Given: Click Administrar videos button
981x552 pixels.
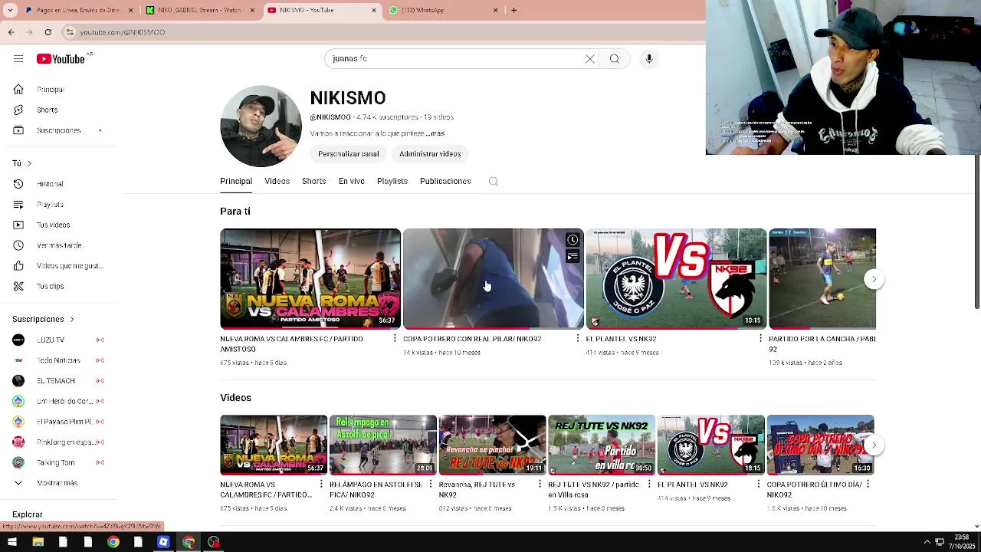Looking at the screenshot, I should (x=430, y=154).
